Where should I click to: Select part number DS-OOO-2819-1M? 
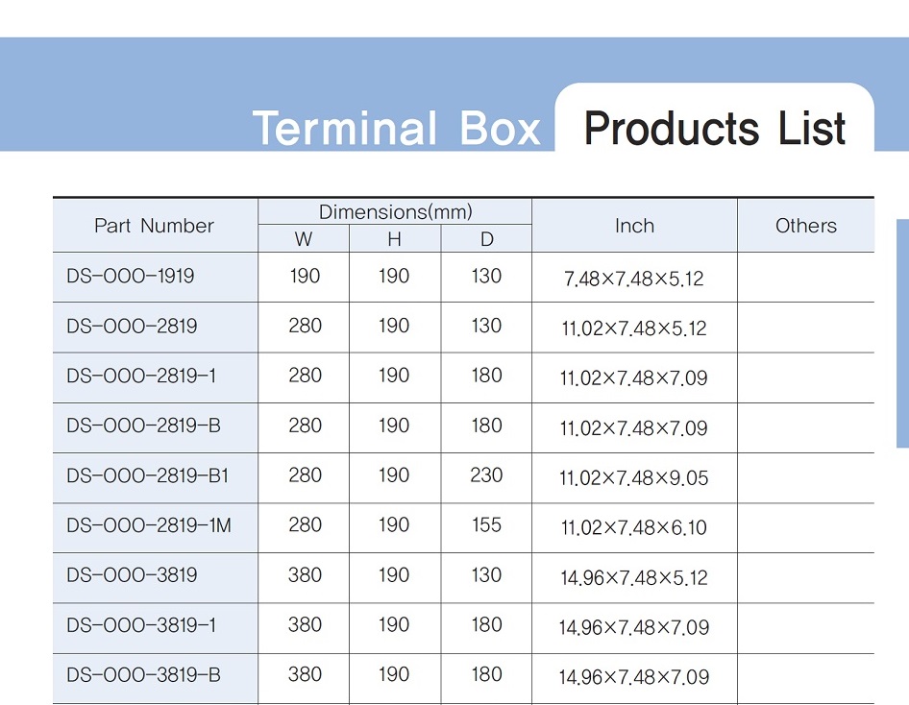tap(149, 526)
